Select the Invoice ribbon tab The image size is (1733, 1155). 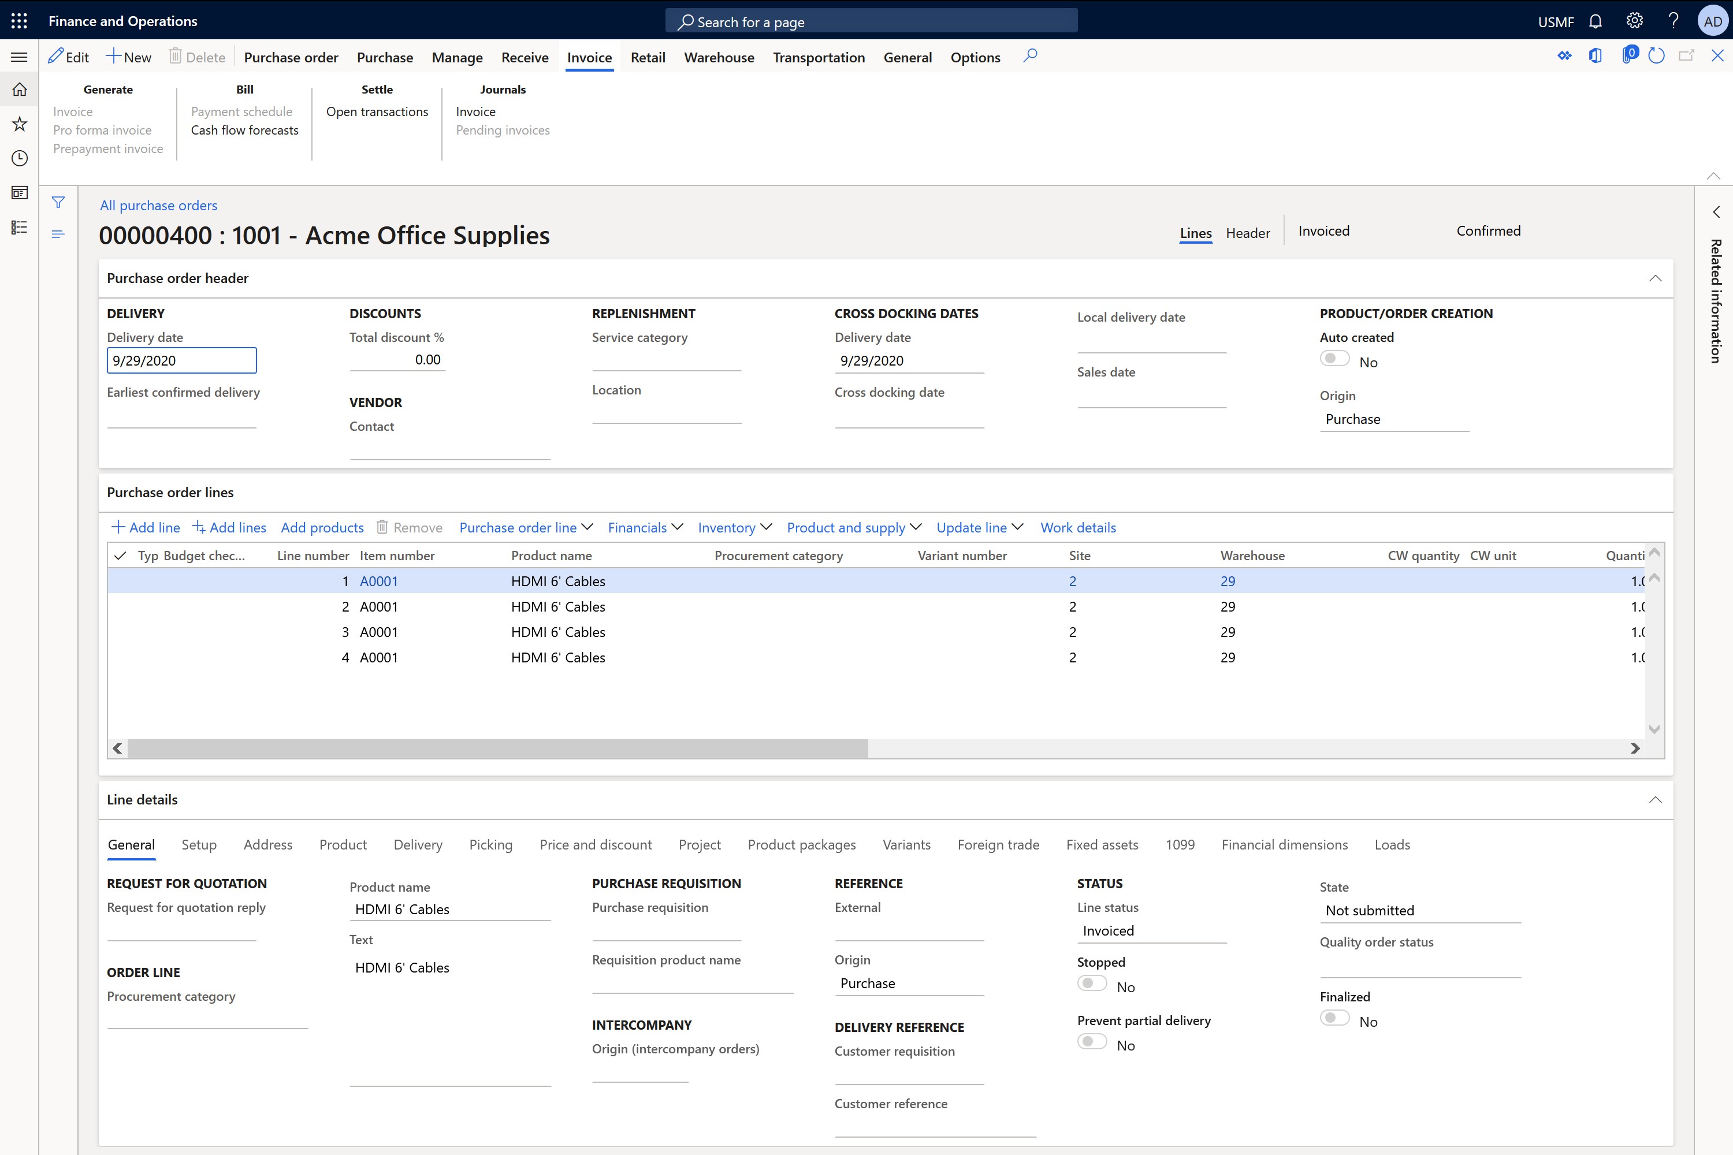[x=589, y=55]
